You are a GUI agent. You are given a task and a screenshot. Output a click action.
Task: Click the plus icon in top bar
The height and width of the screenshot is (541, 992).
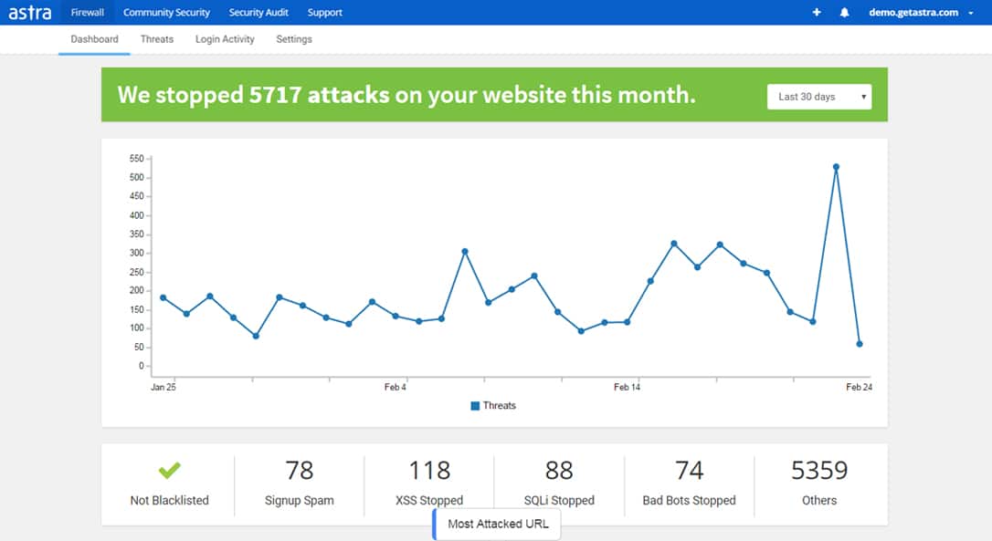(x=817, y=13)
